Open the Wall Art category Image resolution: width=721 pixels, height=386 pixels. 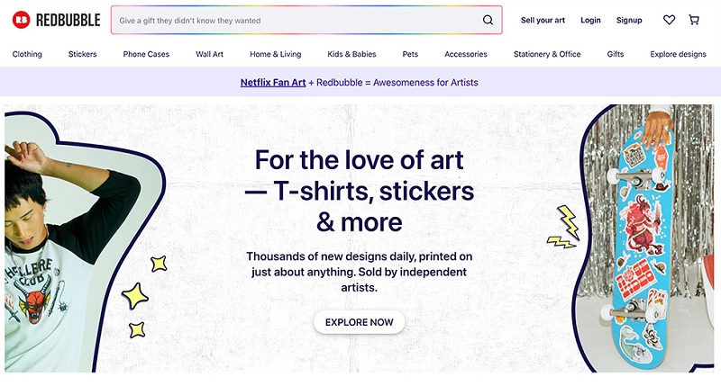click(x=210, y=54)
